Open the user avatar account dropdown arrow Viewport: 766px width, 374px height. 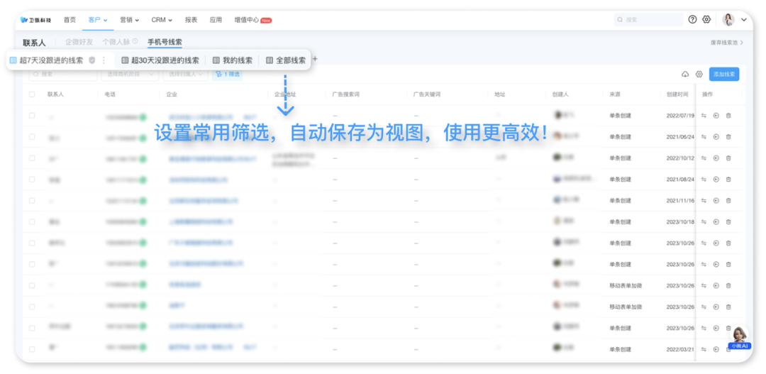(x=744, y=20)
